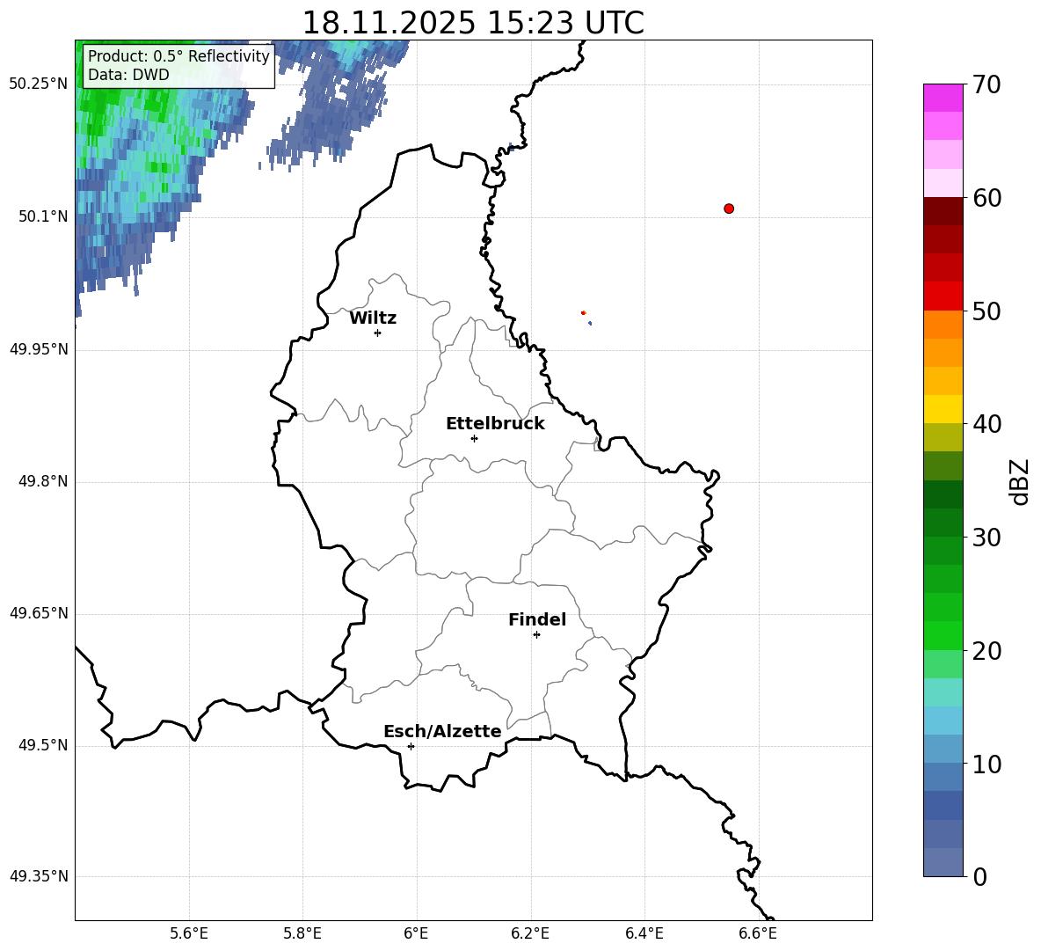Click the 0 tick on the colorbar
1041x951 pixels.
979,876
